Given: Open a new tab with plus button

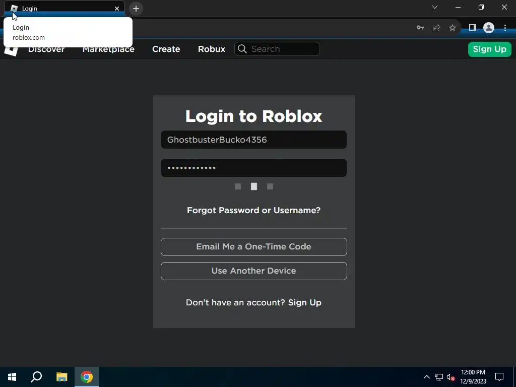Looking at the screenshot, I should (136, 9).
